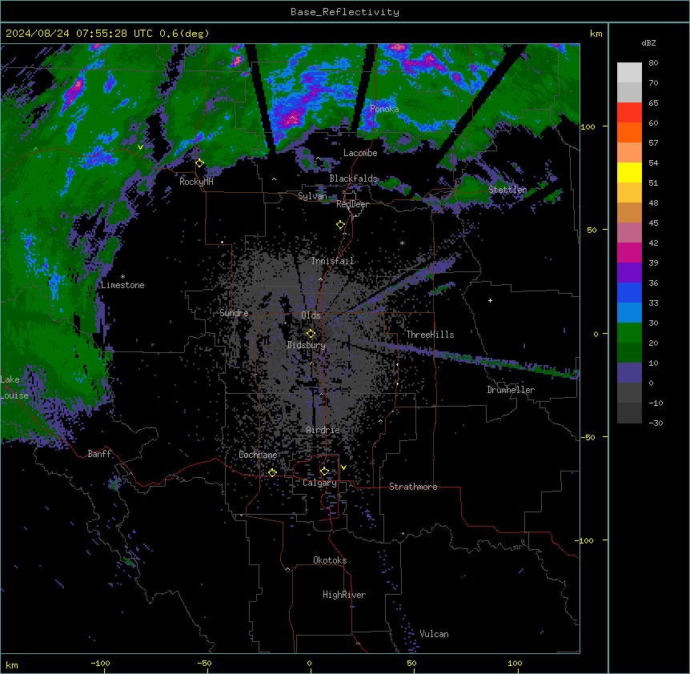Screen dimensions: 690x674
Task: Click the Blackfalds label
Action: pos(353,179)
